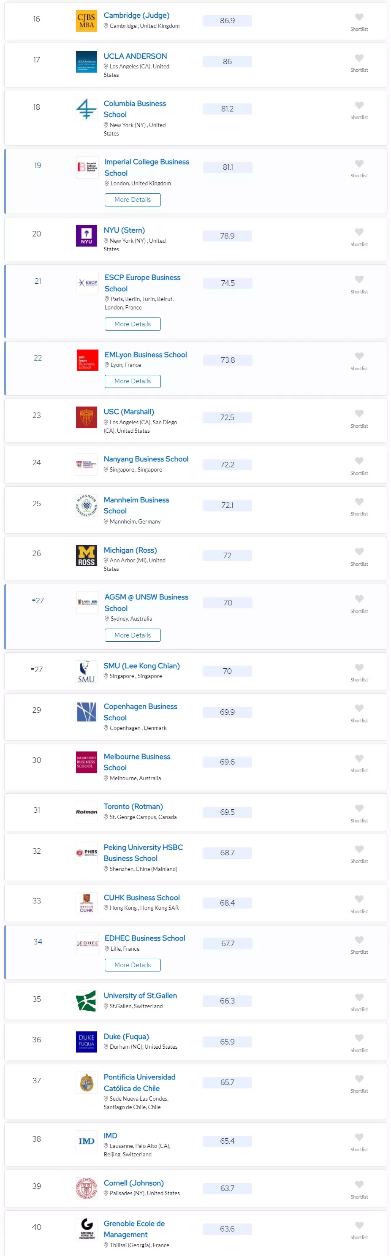Click More Details under EMLyon Business School
391x1256 pixels.
tap(133, 381)
